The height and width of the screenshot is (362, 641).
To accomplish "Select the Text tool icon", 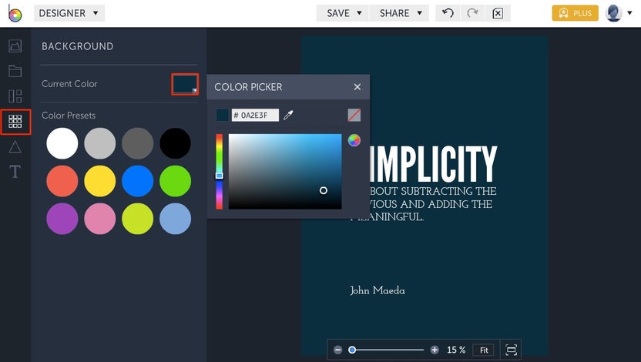I will click(x=15, y=172).
